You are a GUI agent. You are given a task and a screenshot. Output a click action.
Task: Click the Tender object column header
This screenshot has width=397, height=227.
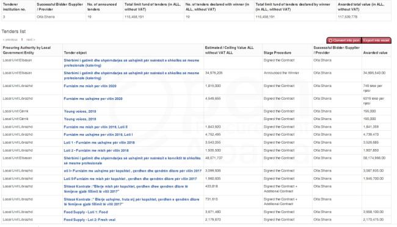[x=75, y=53]
